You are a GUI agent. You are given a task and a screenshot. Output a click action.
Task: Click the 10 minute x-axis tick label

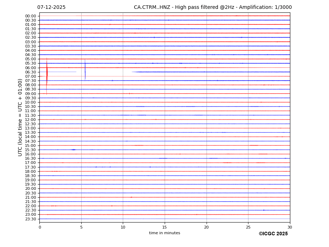123,227
